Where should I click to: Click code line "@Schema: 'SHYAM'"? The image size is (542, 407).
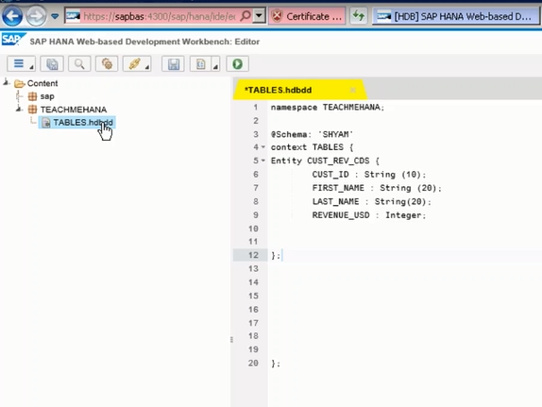pyautogui.click(x=312, y=134)
